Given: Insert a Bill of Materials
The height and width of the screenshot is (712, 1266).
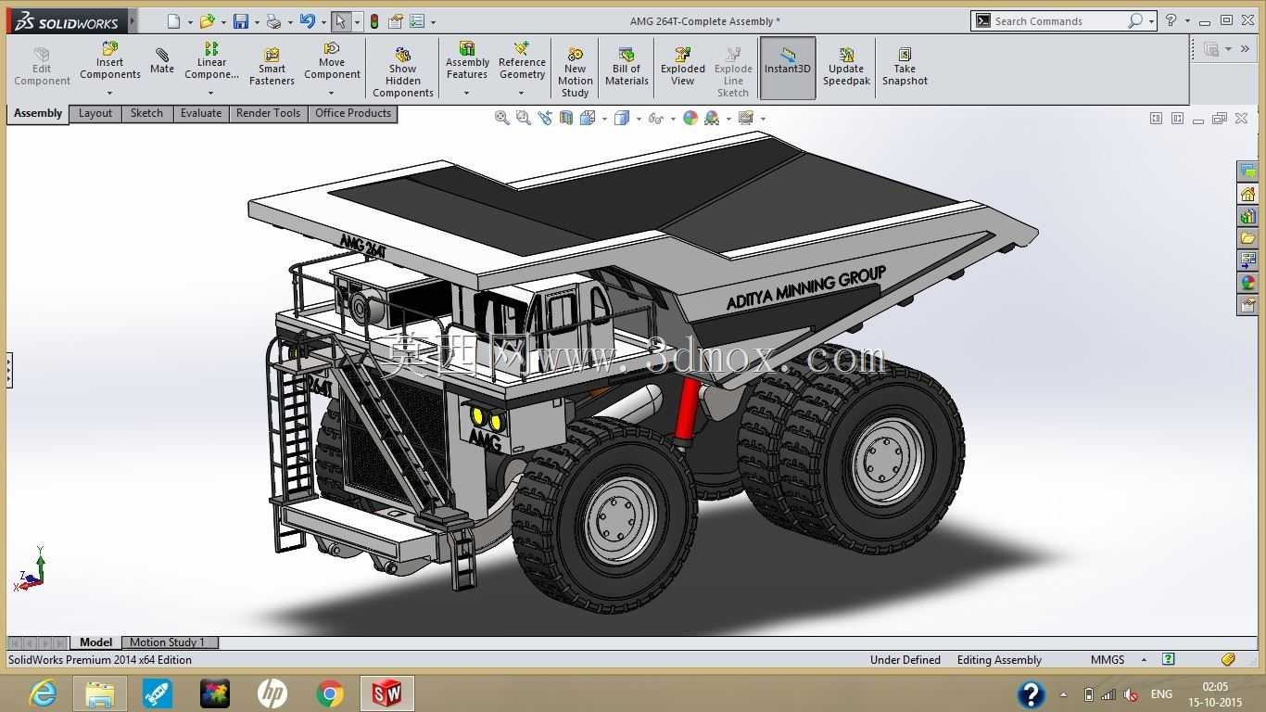Looking at the screenshot, I should pos(627,67).
